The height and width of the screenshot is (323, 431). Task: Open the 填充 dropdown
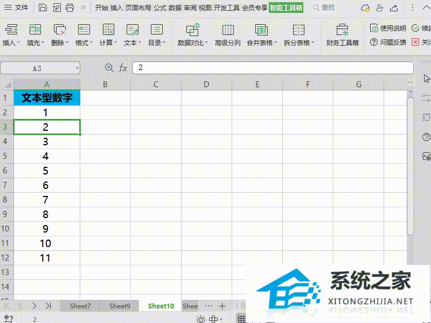click(x=35, y=35)
